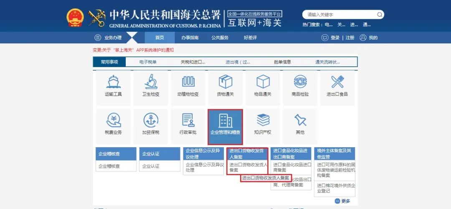This screenshot has height=209, width=451.
Task: Open the 注册 register link
Action: tap(350, 38)
